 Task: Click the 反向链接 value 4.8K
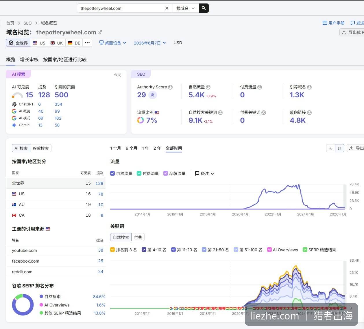click(298, 120)
